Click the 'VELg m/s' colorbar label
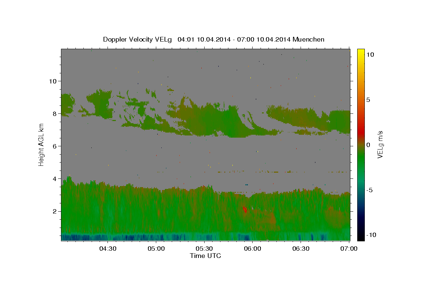Screen dimensions: 433x289 coord(380,144)
